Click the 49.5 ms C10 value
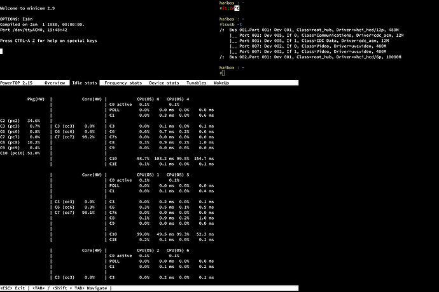Viewport: 439px width, 292px height. point(165,234)
